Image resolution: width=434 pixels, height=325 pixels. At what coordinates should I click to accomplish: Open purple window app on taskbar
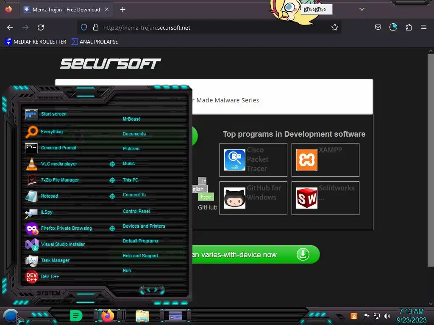(x=175, y=316)
